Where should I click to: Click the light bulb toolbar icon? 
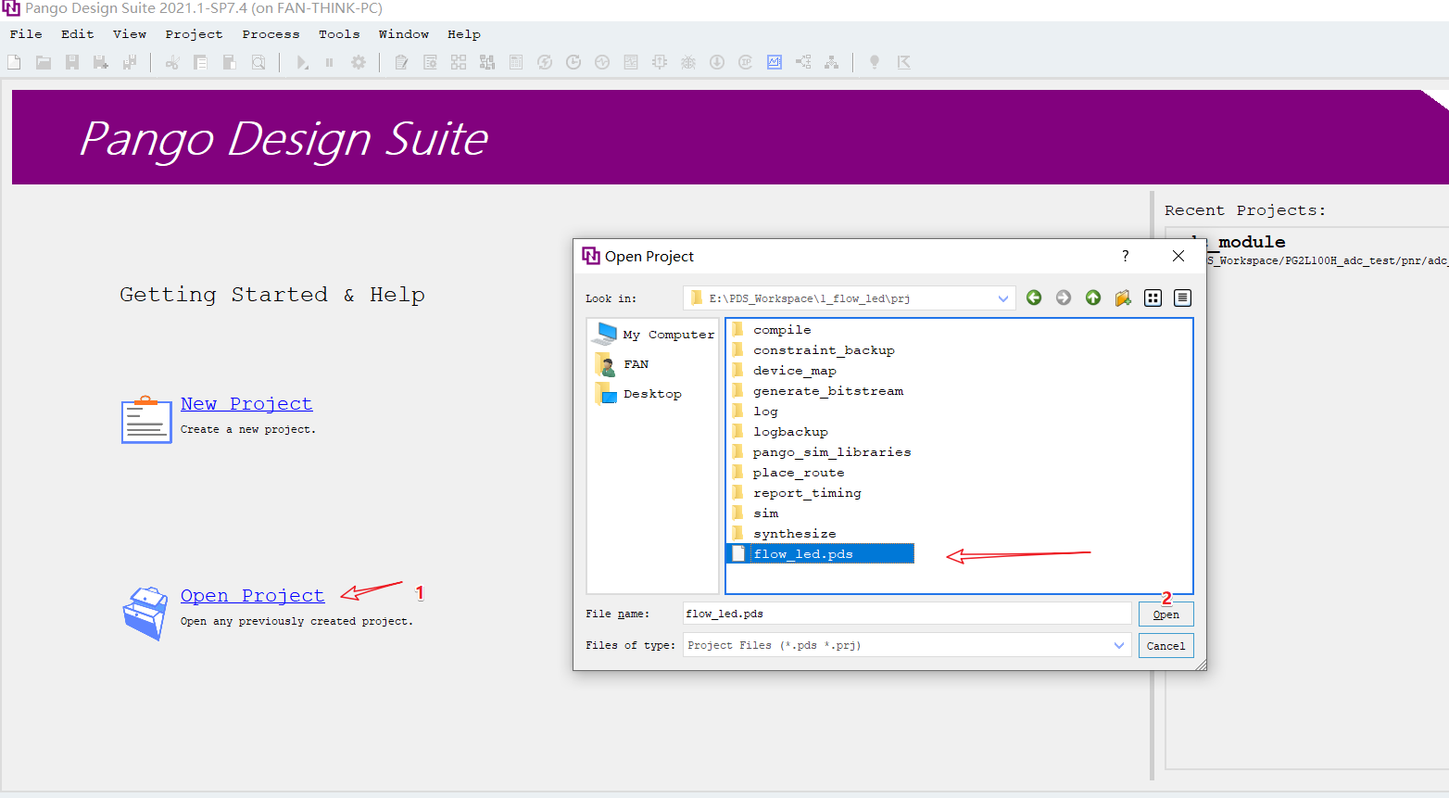click(x=874, y=62)
